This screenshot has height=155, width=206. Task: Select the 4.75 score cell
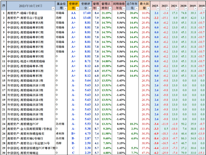(x=86, y=134)
